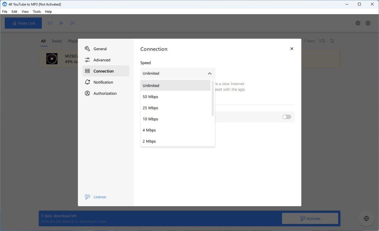The image size is (379, 231).
Task: Click the Paste Link button
Action: point(23,23)
